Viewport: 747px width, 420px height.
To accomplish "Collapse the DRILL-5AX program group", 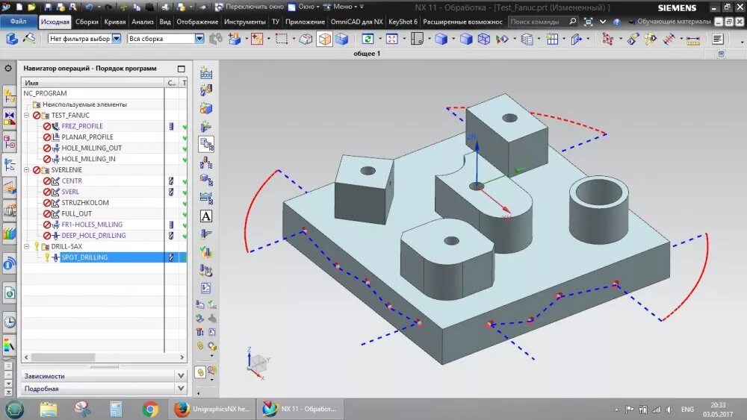I will point(27,246).
